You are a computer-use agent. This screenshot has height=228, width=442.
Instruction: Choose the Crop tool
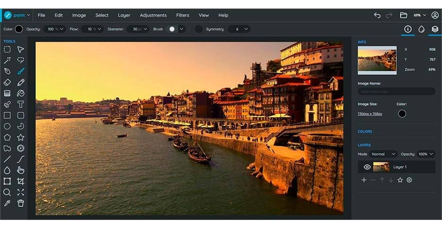21,181
